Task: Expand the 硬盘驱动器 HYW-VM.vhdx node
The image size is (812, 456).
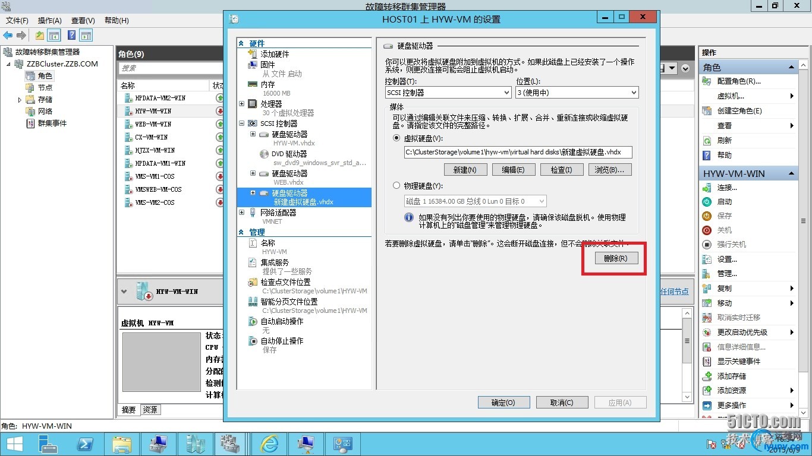Action: [x=253, y=134]
